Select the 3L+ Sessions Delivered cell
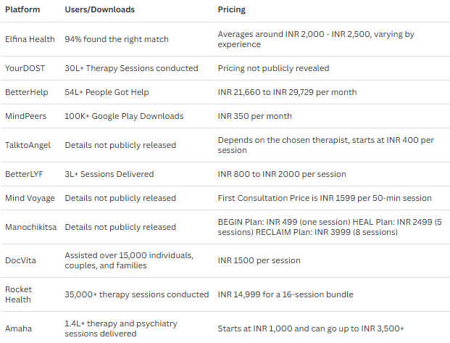Viewport: 450px width, 343px height. coord(109,174)
